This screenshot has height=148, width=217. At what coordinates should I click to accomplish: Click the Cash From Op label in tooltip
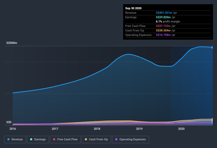click(135, 30)
